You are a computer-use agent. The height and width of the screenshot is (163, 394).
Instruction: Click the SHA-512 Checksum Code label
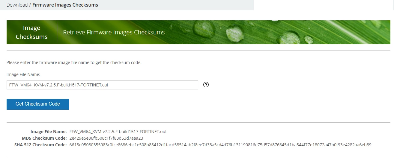40,145
